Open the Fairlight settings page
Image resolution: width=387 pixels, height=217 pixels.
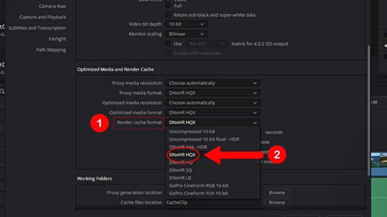57,38
